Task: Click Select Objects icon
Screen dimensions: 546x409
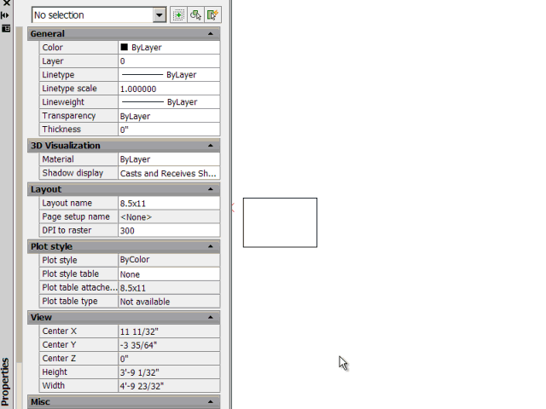Action: [195, 15]
